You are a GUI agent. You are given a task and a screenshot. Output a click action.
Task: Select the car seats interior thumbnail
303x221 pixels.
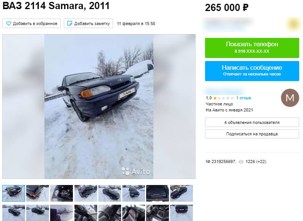[134, 213]
